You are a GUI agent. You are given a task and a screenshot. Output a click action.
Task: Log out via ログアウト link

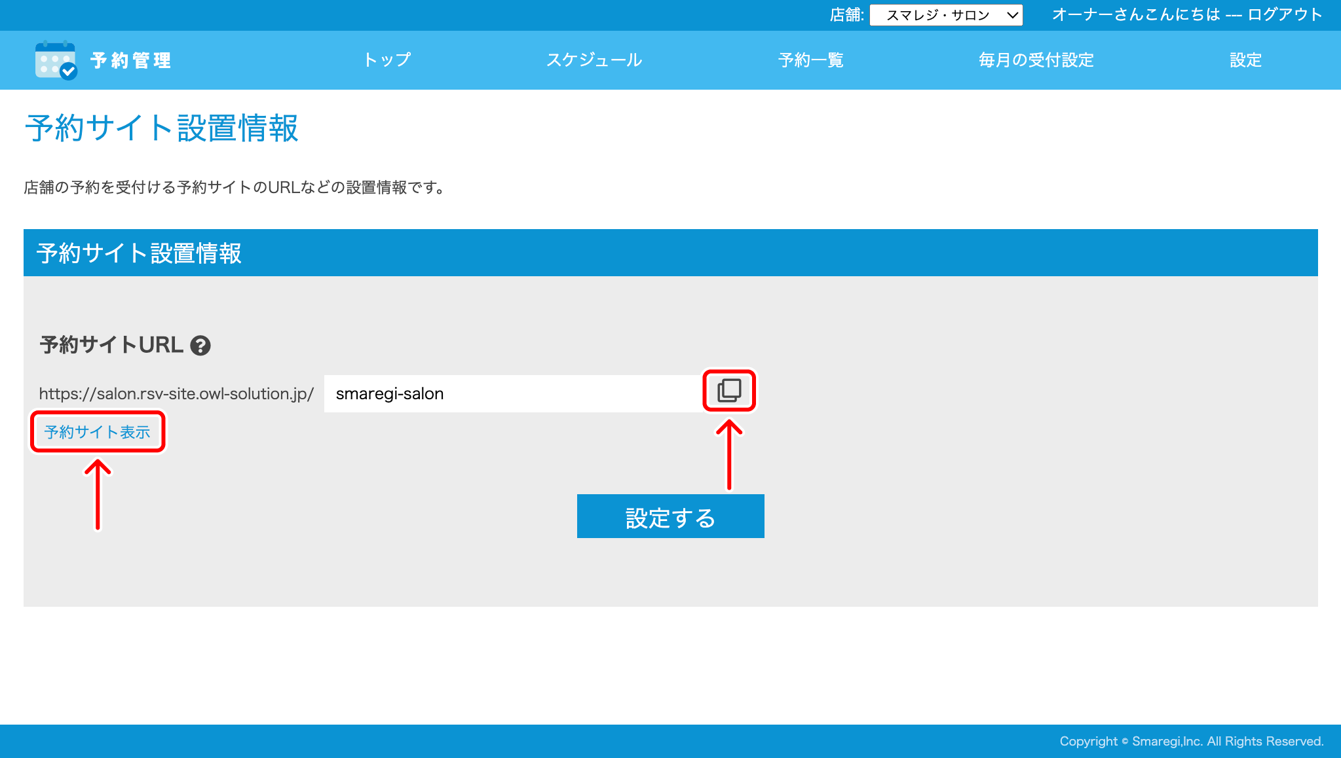pyautogui.click(x=1285, y=14)
